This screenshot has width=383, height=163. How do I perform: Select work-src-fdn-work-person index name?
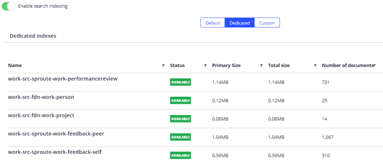41,97
